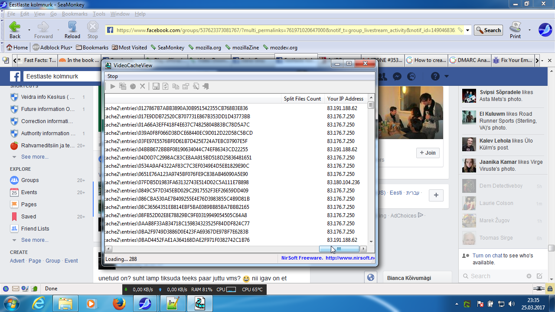Click the Properties icon in VideoCacheView toolbar
This screenshot has height=312, width=555.
click(186, 87)
